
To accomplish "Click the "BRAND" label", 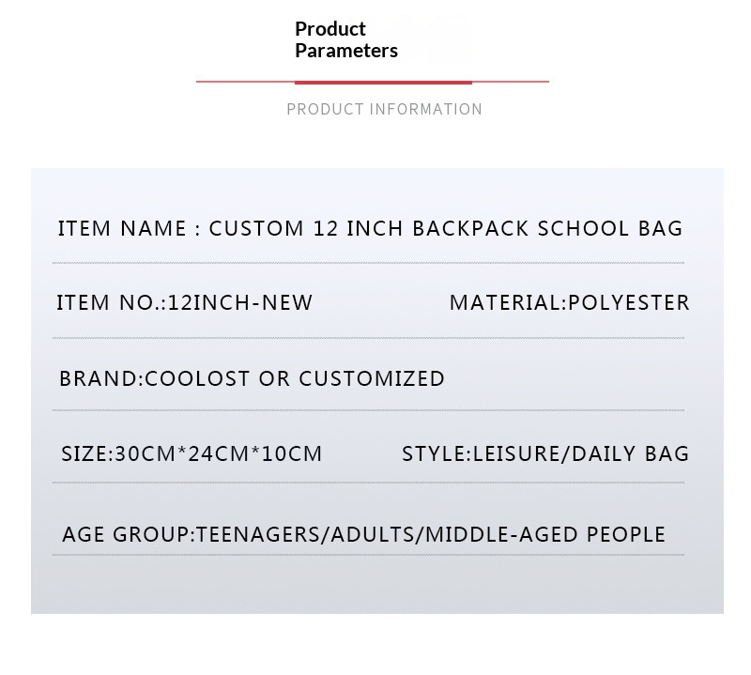I will [x=99, y=378].
